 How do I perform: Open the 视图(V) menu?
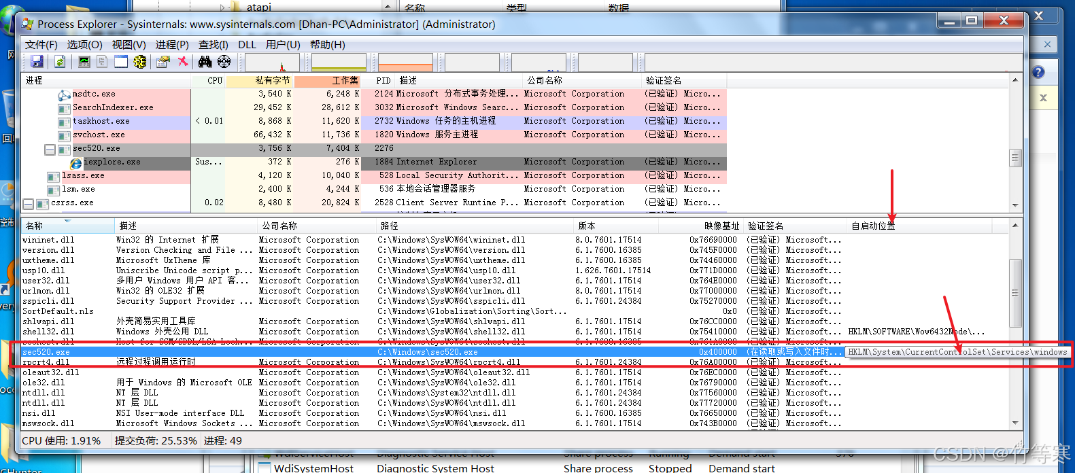point(129,45)
